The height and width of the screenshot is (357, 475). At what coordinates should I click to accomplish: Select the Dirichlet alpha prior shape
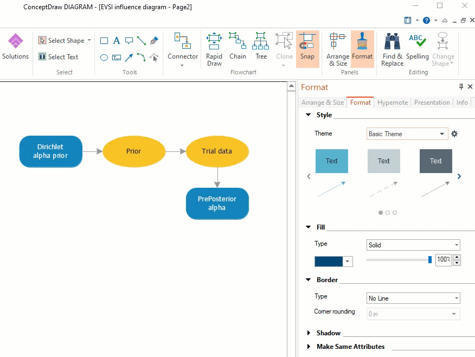(50, 151)
